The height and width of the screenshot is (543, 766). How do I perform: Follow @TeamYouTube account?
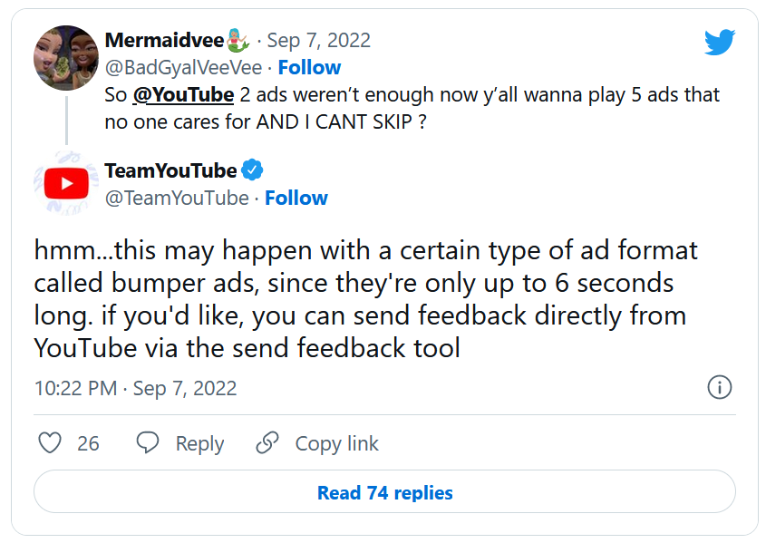coord(296,198)
